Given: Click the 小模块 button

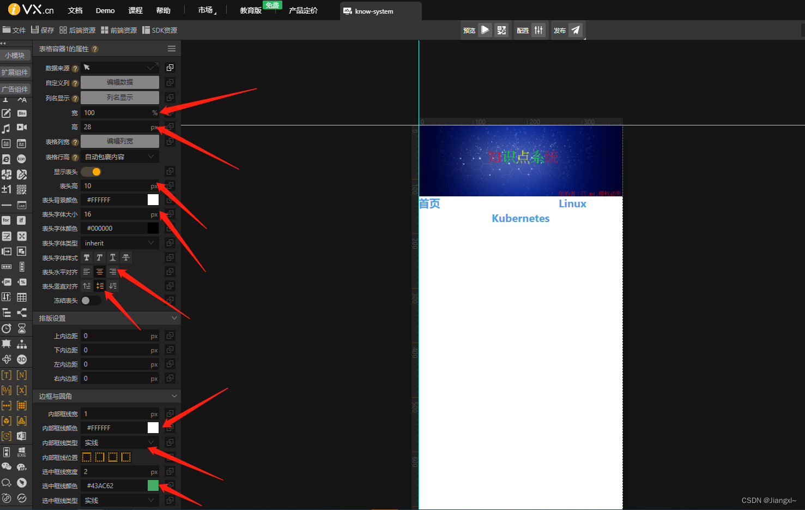Looking at the screenshot, I should click(x=15, y=55).
